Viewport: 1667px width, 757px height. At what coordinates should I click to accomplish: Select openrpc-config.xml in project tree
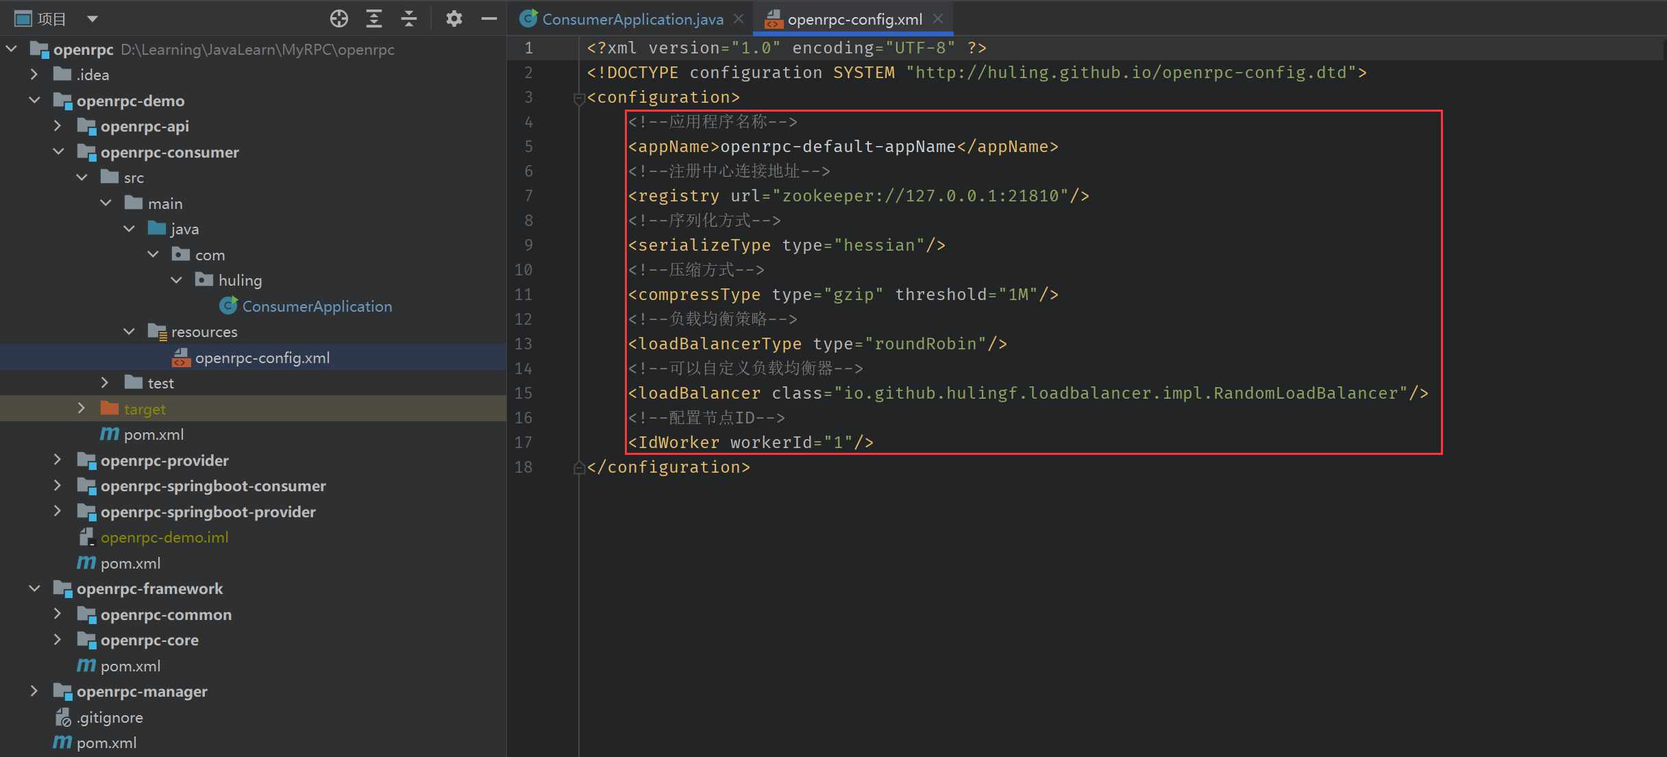pyautogui.click(x=262, y=358)
